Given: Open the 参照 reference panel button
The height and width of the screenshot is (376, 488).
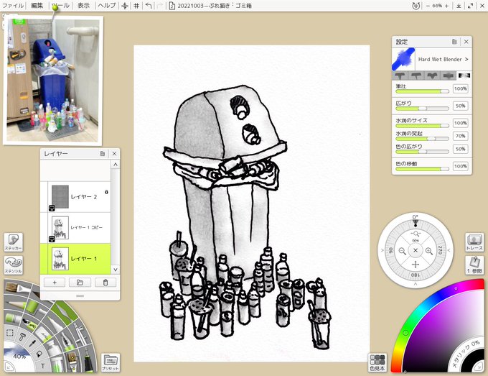Looking at the screenshot, I should [474, 265].
